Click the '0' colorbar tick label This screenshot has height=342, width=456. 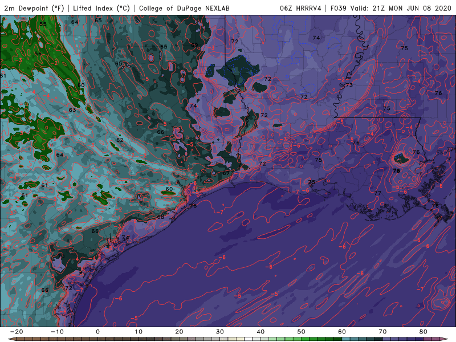click(97, 332)
